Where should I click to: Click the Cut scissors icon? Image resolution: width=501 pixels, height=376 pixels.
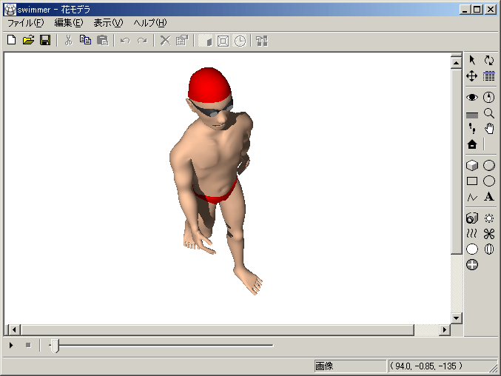[68, 41]
